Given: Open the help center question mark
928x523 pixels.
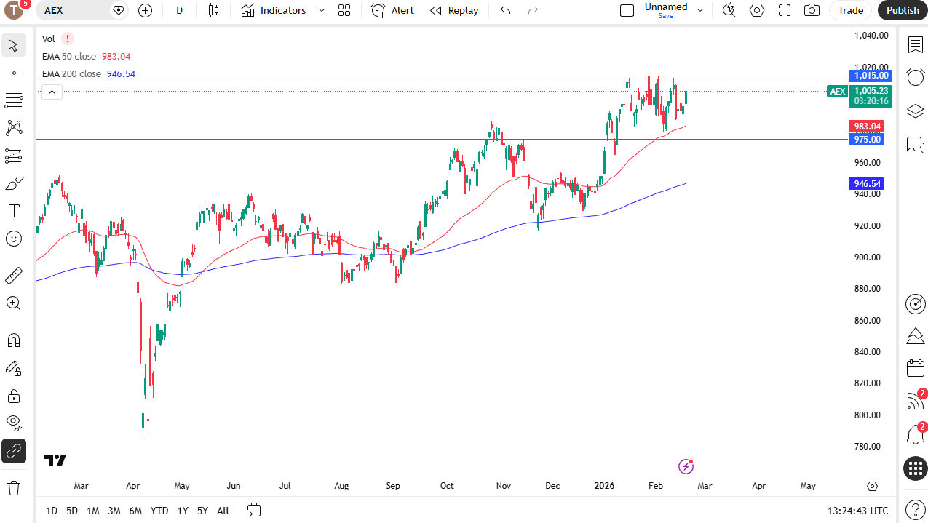Looking at the screenshot, I should pos(915,510).
